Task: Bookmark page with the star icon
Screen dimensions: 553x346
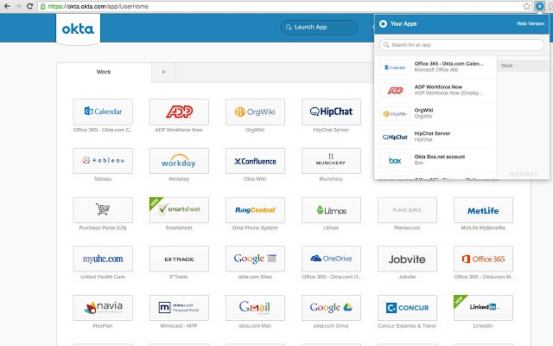Action: tap(526, 6)
